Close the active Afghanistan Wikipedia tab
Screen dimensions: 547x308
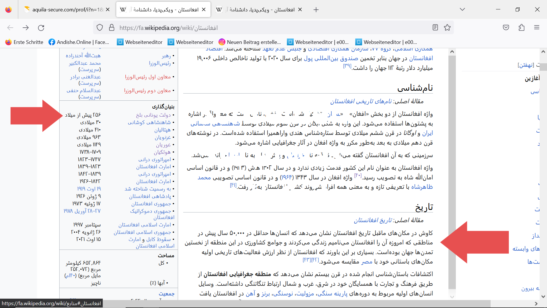click(x=204, y=9)
